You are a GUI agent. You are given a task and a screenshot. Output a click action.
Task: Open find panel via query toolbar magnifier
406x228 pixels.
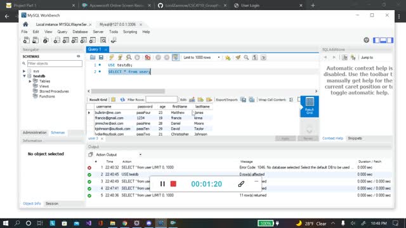click(246, 58)
